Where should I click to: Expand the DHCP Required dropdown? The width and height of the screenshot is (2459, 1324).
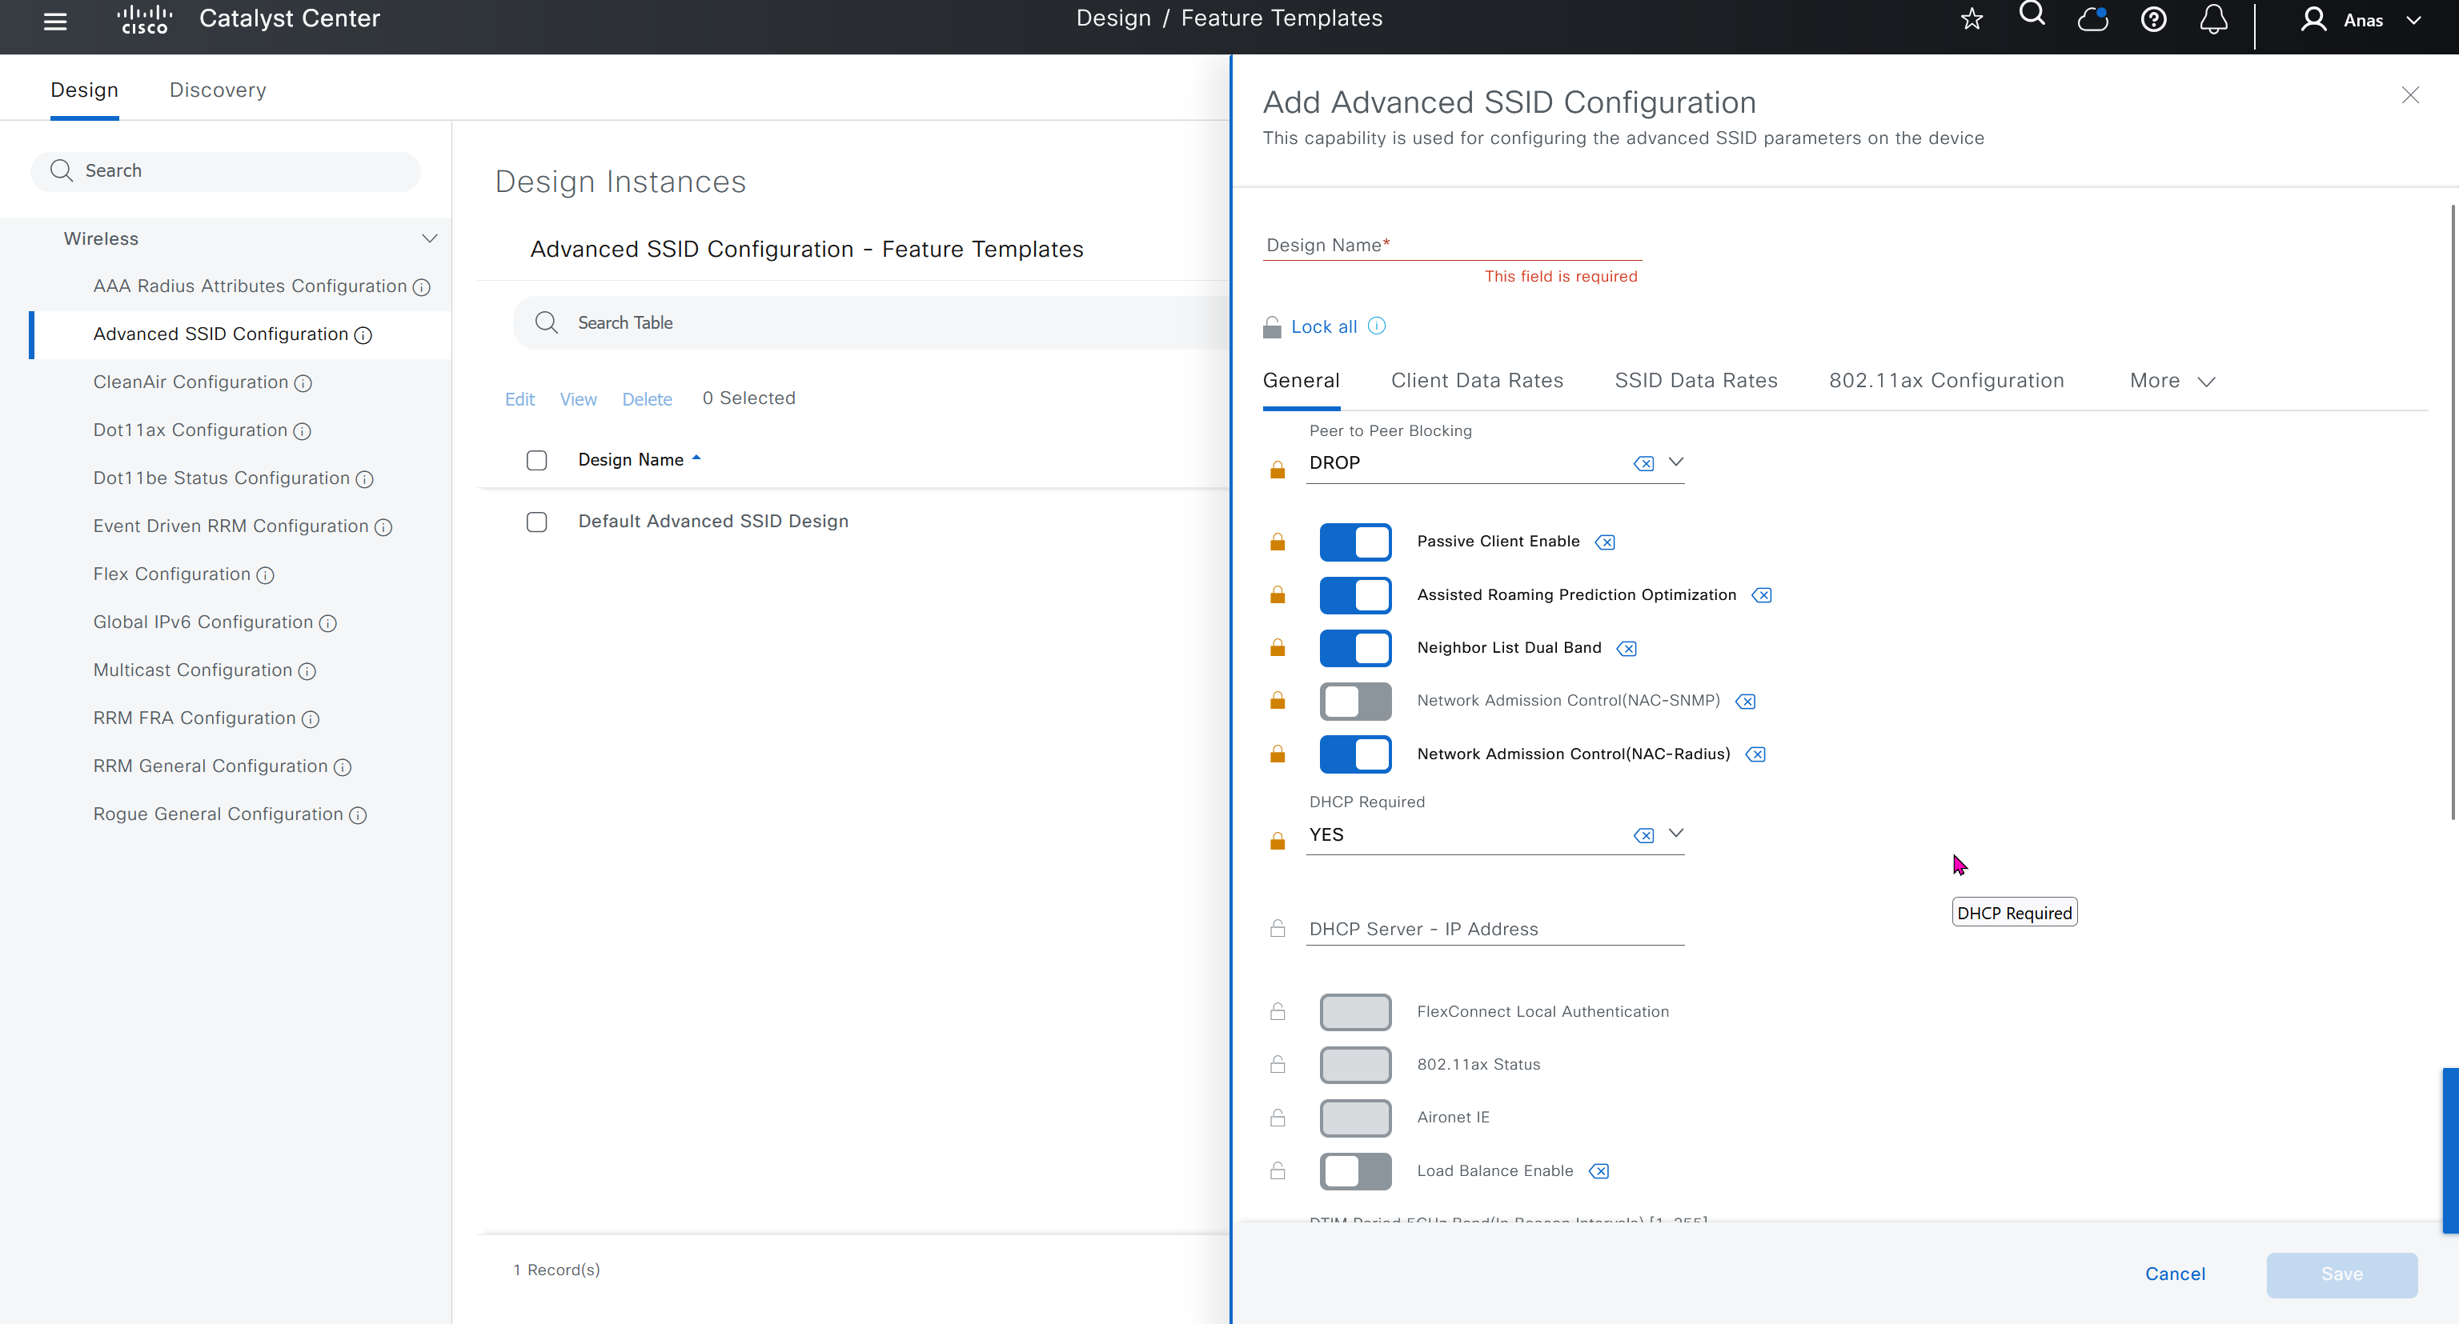[1675, 834]
